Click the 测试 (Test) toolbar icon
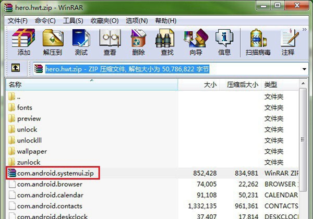Viewport: 313px width, 219px height. tap(81, 42)
